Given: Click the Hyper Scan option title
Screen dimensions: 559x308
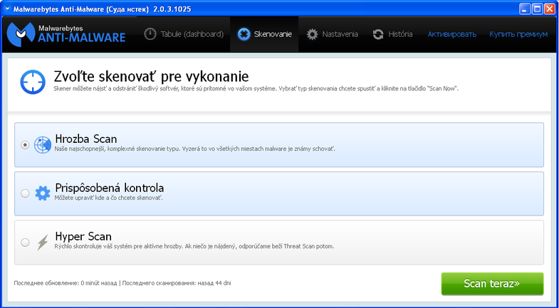Looking at the screenshot, I should pos(83,236).
